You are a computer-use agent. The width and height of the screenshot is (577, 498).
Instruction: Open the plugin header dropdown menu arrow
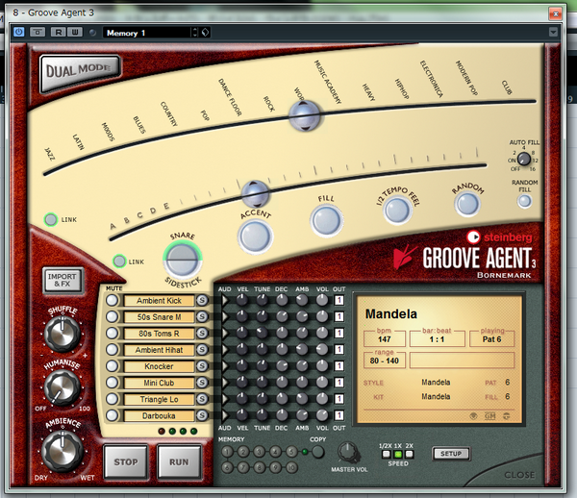tap(553, 33)
